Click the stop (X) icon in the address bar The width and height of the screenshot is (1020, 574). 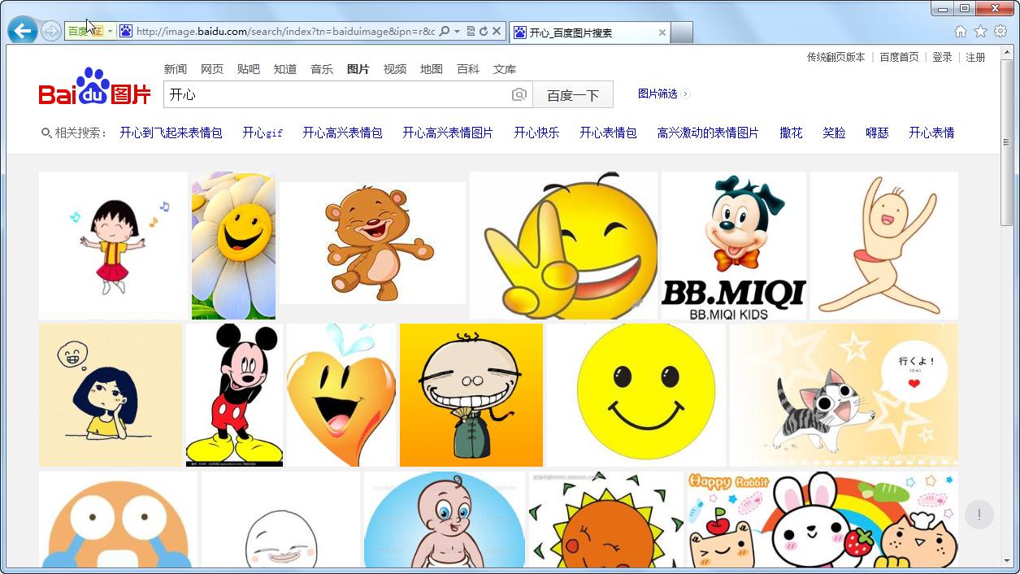tap(497, 31)
